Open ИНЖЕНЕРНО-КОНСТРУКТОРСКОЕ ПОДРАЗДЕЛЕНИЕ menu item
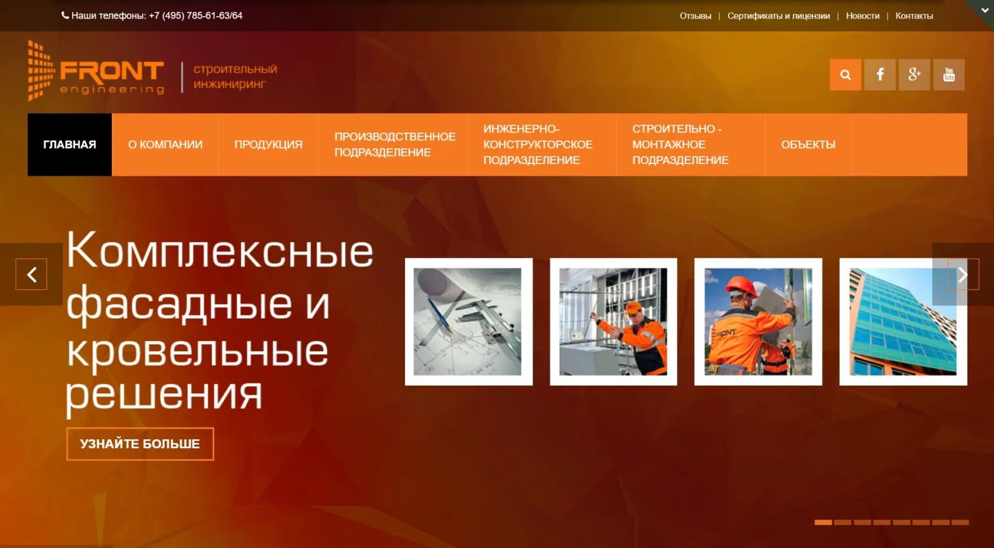994x548 pixels. (x=542, y=144)
